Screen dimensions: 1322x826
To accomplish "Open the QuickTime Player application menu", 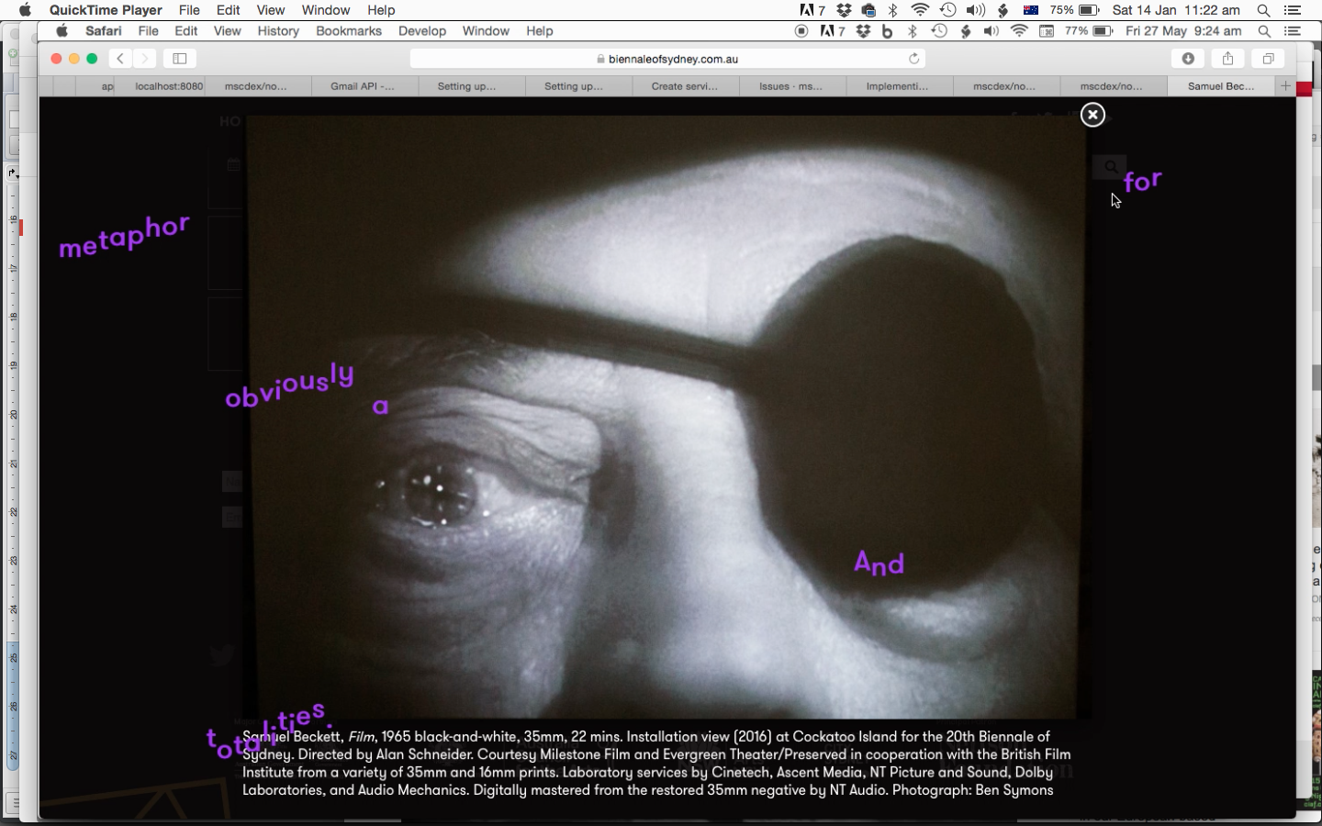I will 106,10.
